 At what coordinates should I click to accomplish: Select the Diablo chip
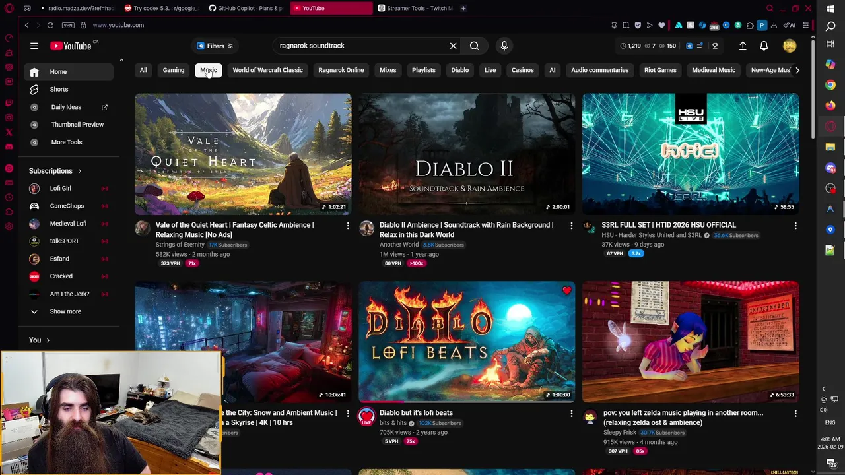point(459,70)
